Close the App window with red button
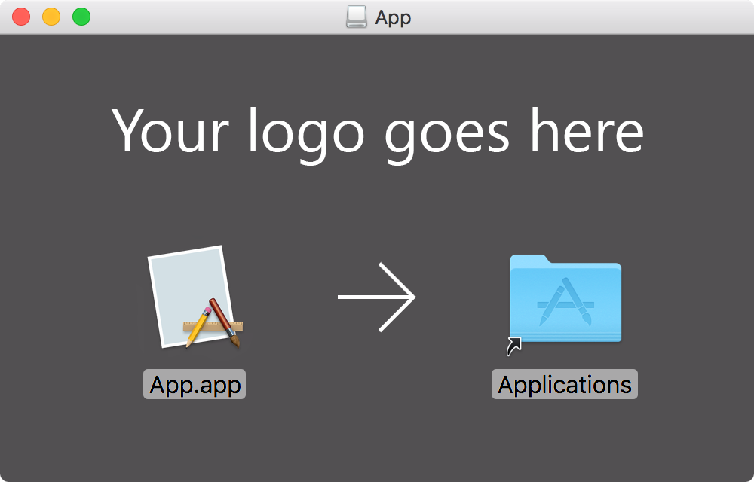 pyautogui.click(x=21, y=17)
